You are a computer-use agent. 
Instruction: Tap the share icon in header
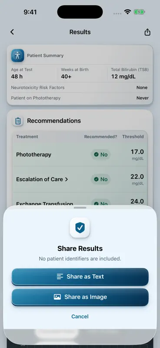(x=147, y=32)
